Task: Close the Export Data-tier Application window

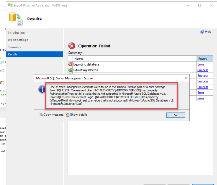Action: click(211, 5)
